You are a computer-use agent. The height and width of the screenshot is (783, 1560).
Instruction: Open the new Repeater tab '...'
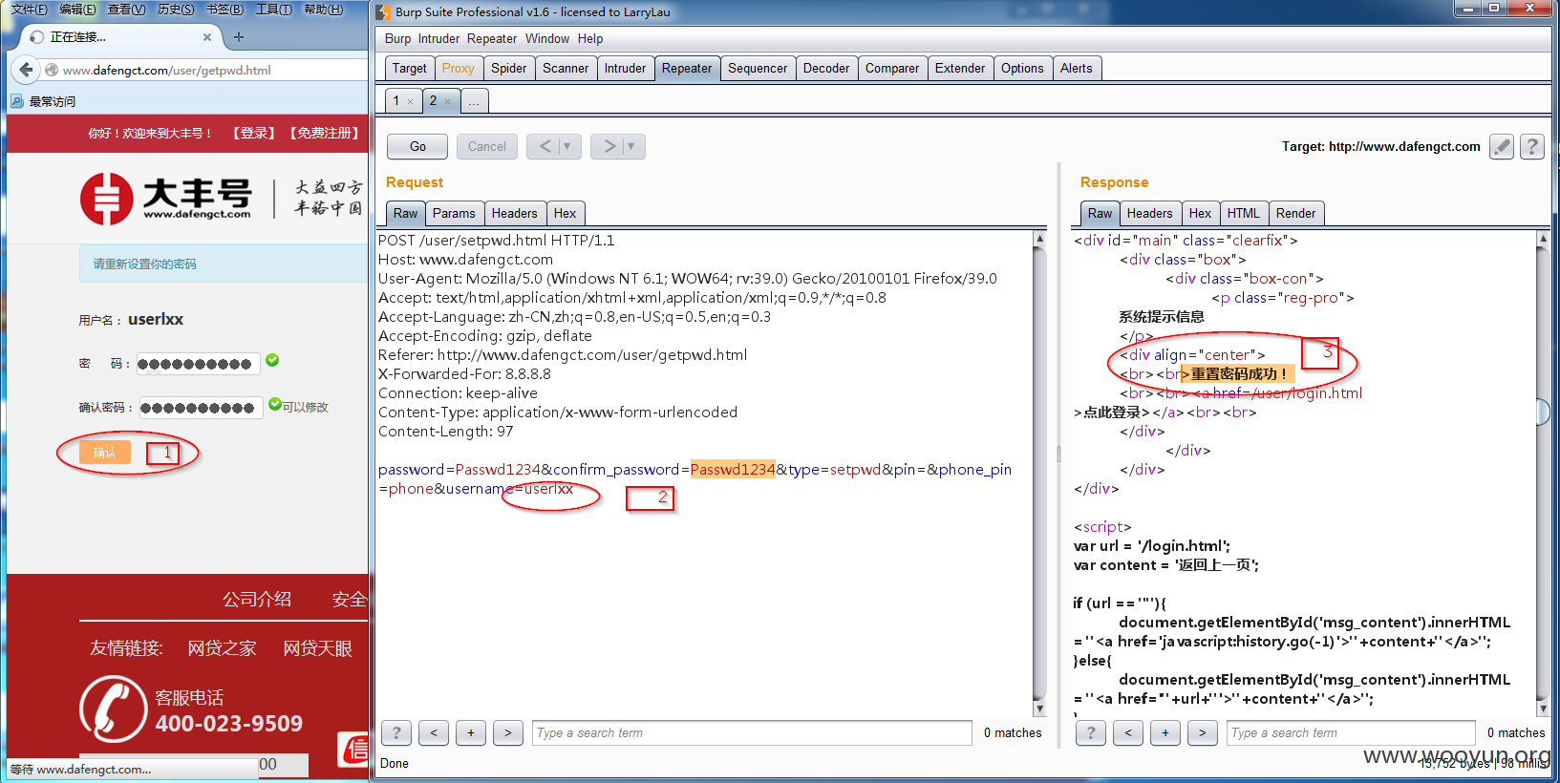474,101
